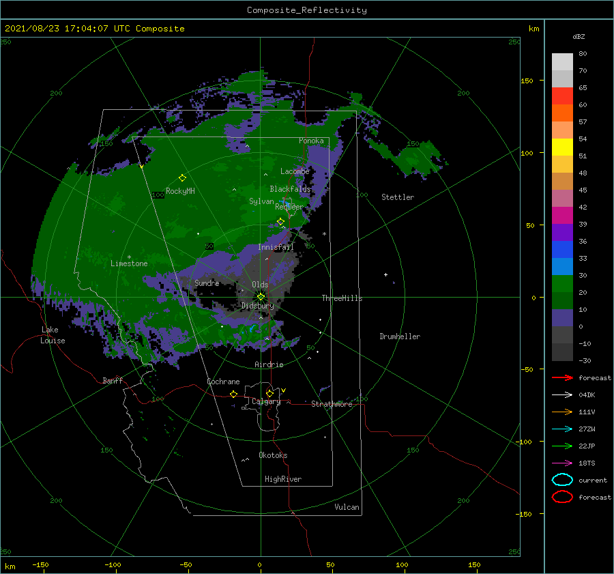This screenshot has width=614, height=574.
Task: Click the RockyMH label
Action: point(180,191)
